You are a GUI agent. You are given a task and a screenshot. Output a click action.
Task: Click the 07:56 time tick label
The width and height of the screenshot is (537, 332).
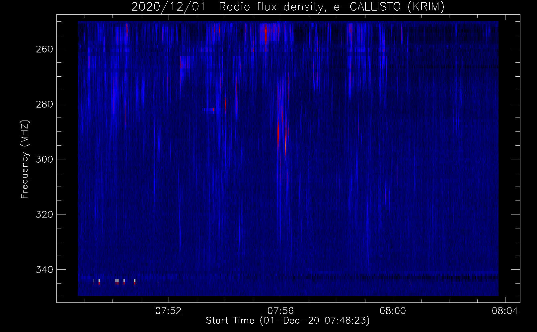(x=281, y=311)
